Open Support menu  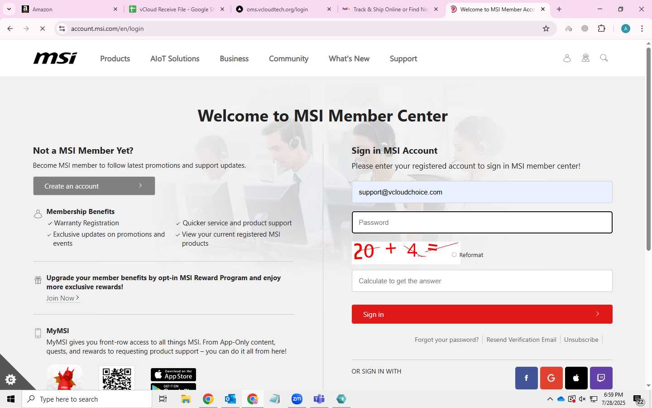[x=403, y=58]
